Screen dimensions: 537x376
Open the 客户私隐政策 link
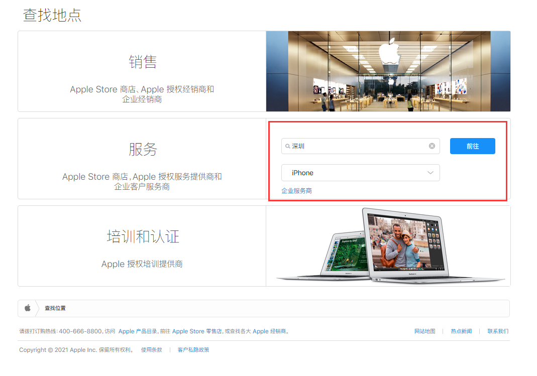[x=194, y=349]
